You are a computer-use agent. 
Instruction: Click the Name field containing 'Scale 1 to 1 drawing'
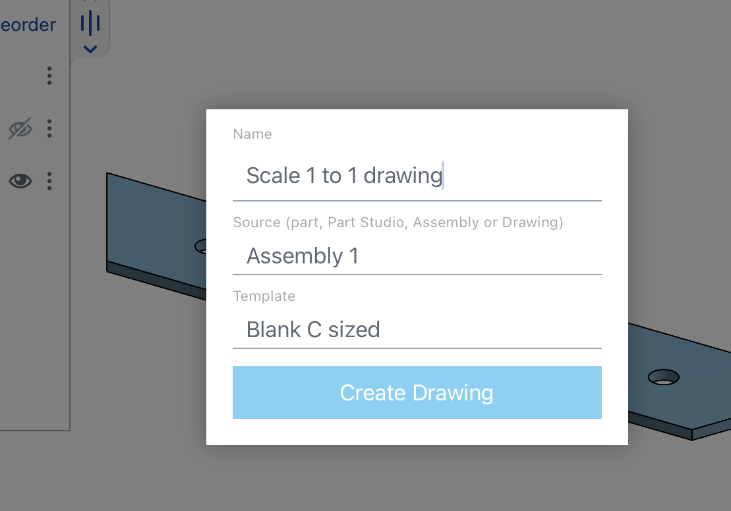[x=417, y=176]
